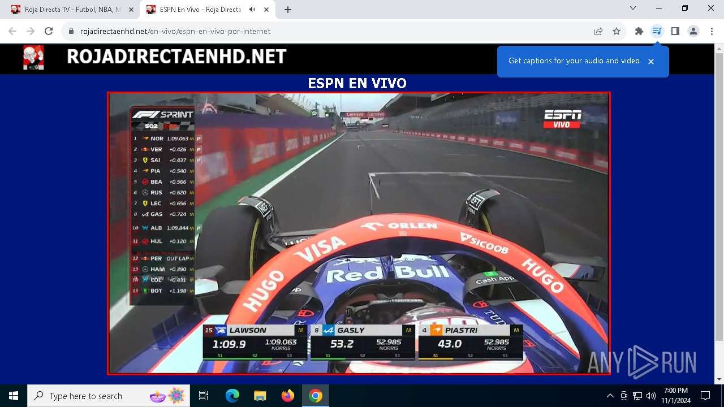Click the 'Get captions for your audio and video' tooltip text
This screenshot has width=724, height=407.
pyautogui.click(x=574, y=61)
